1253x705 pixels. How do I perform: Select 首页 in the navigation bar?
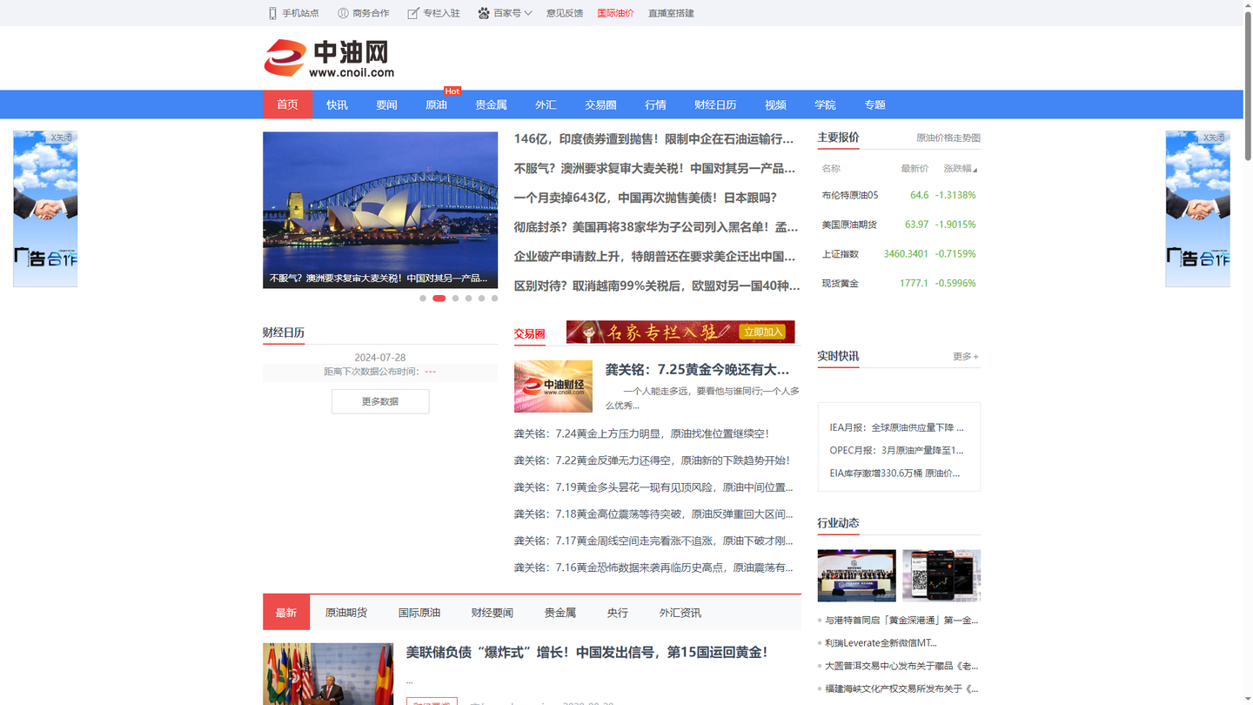[x=287, y=104]
